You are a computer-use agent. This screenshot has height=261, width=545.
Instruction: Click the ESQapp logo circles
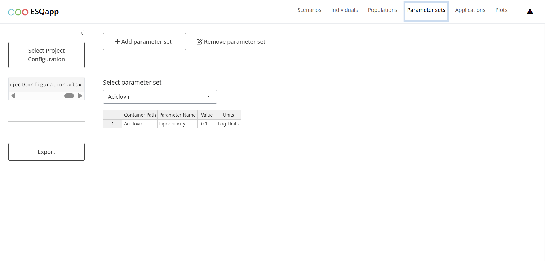click(18, 12)
